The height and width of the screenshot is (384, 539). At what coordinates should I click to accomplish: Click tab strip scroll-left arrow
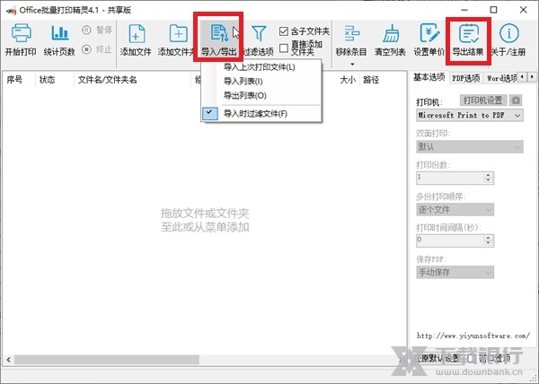(522, 76)
